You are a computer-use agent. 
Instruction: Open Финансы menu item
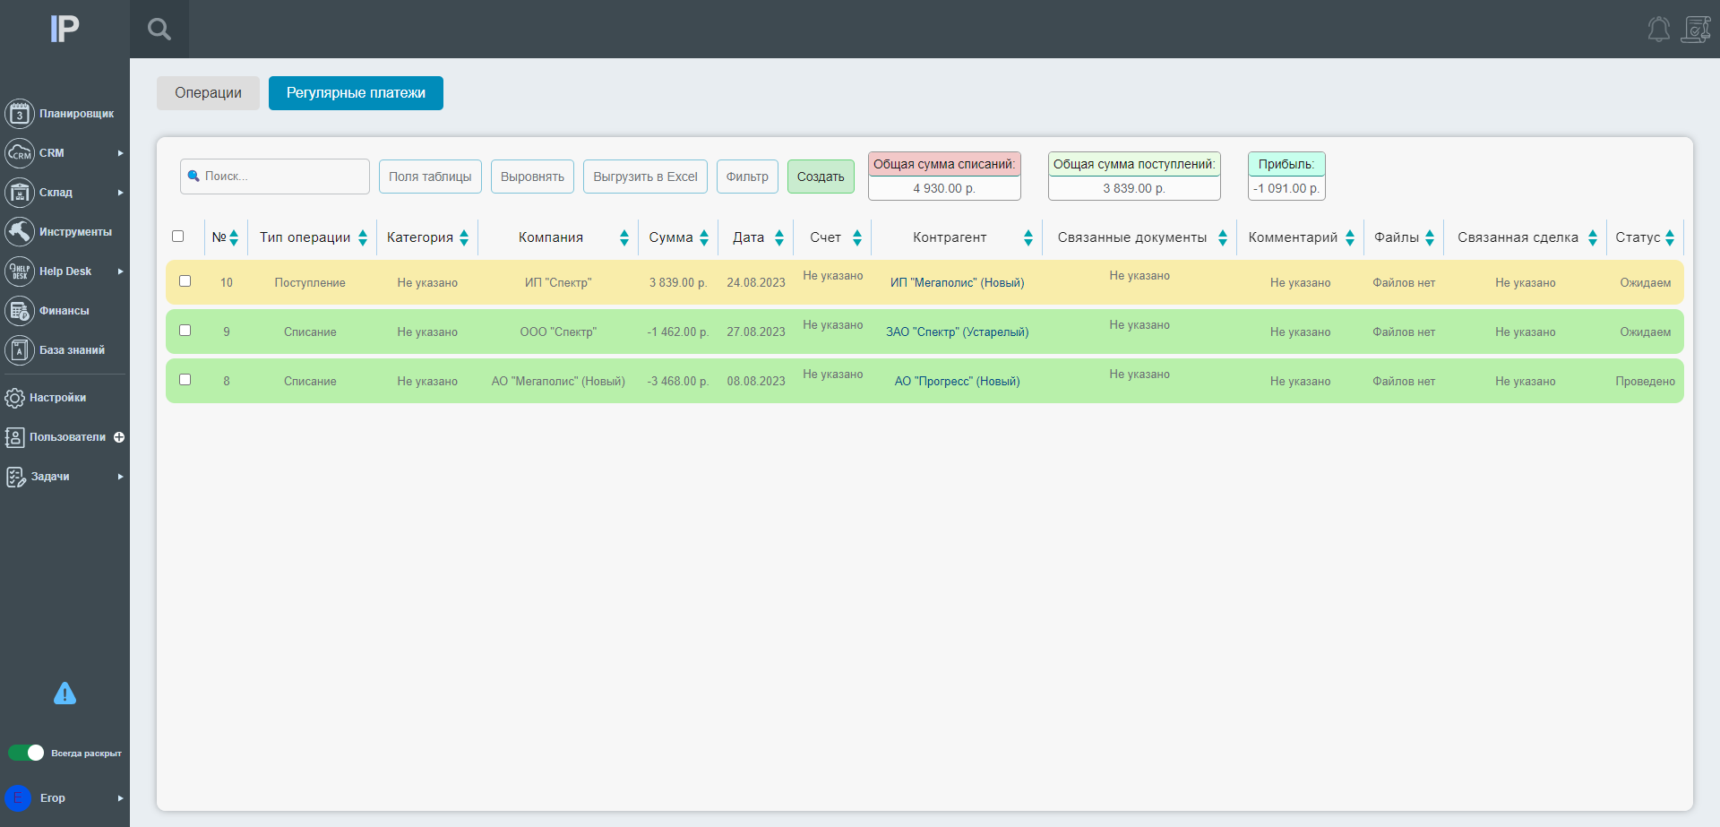coord(64,311)
